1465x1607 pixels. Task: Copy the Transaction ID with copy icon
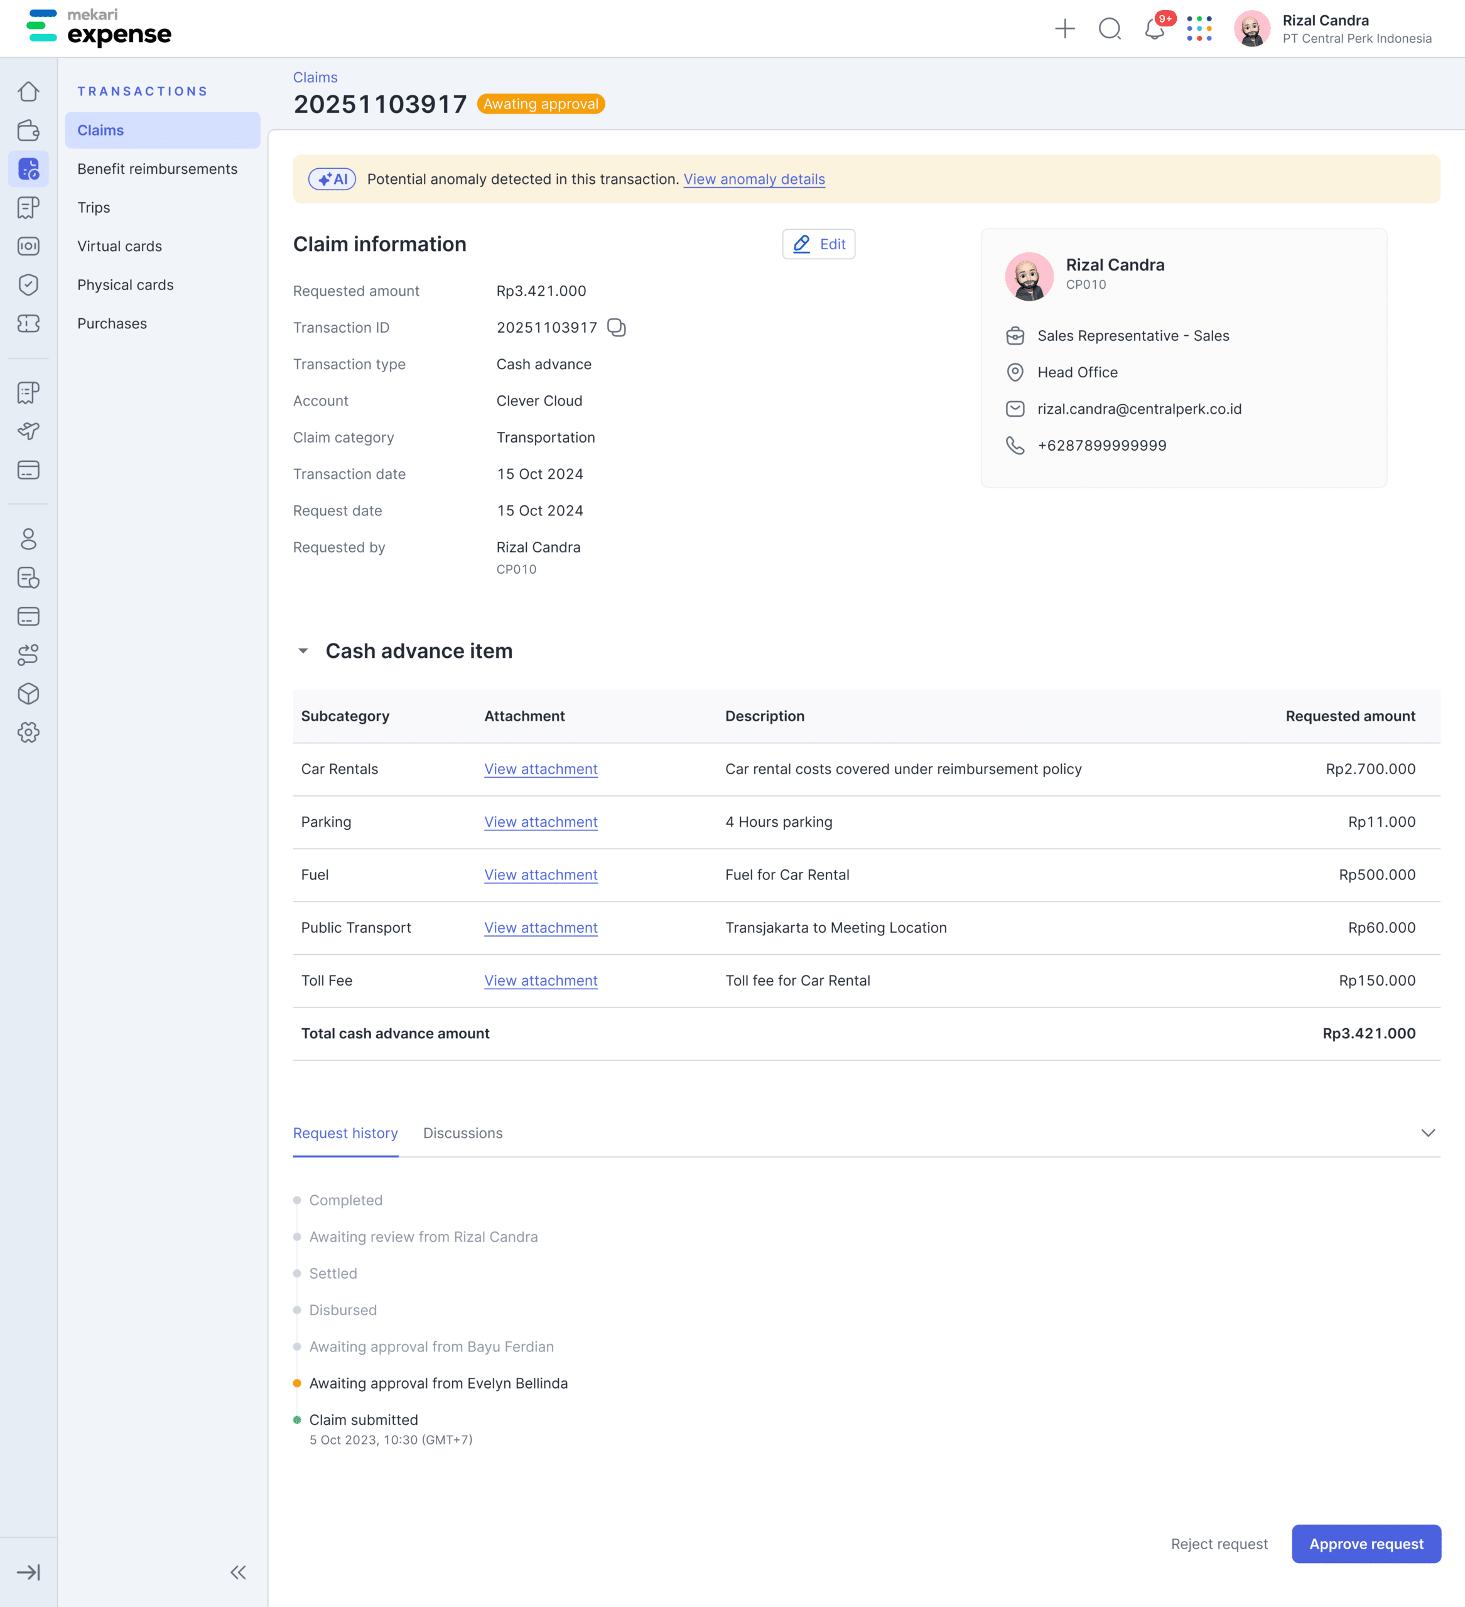615,328
